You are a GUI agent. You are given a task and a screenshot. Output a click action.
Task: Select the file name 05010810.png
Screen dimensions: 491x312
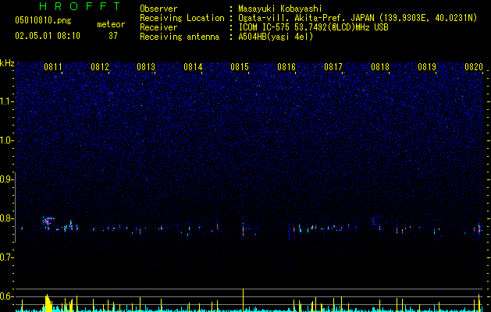point(43,20)
